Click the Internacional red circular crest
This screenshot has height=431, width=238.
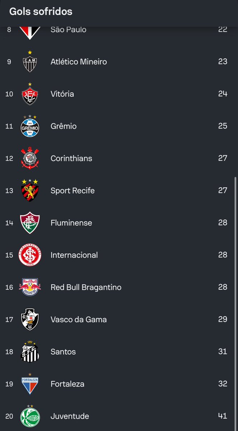[30, 255]
